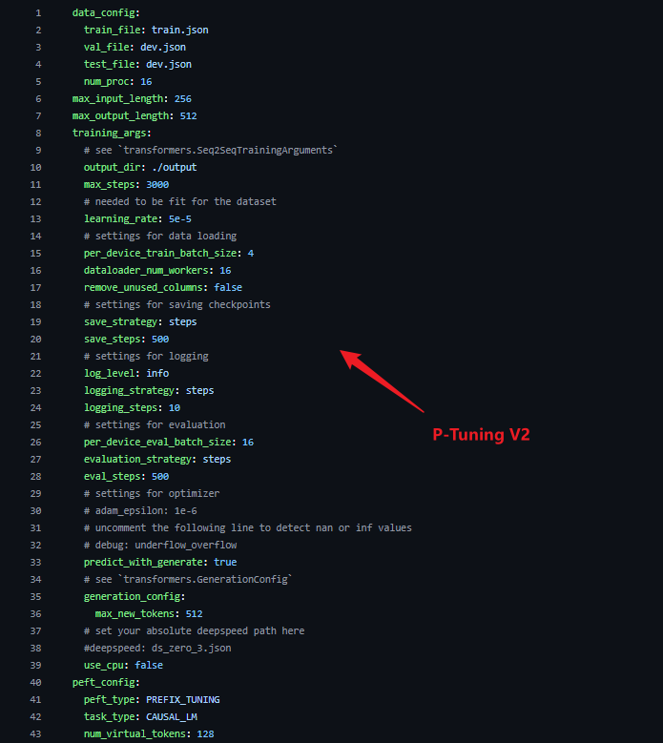Click the CAUSAL_LM task type value
This screenshot has width=663, height=743.
(x=172, y=716)
